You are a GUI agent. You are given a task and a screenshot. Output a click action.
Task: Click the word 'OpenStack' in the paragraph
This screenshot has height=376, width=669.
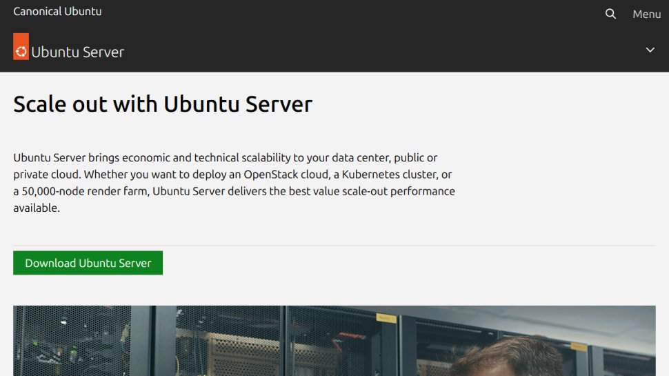270,175
